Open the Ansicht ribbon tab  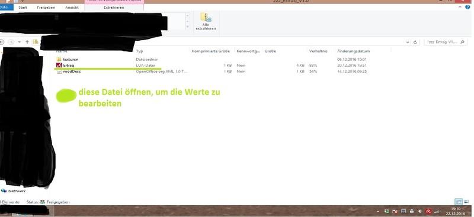tap(72, 8)
